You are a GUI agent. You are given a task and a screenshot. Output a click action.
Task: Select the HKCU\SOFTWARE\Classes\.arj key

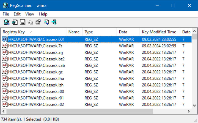(35, 52)
